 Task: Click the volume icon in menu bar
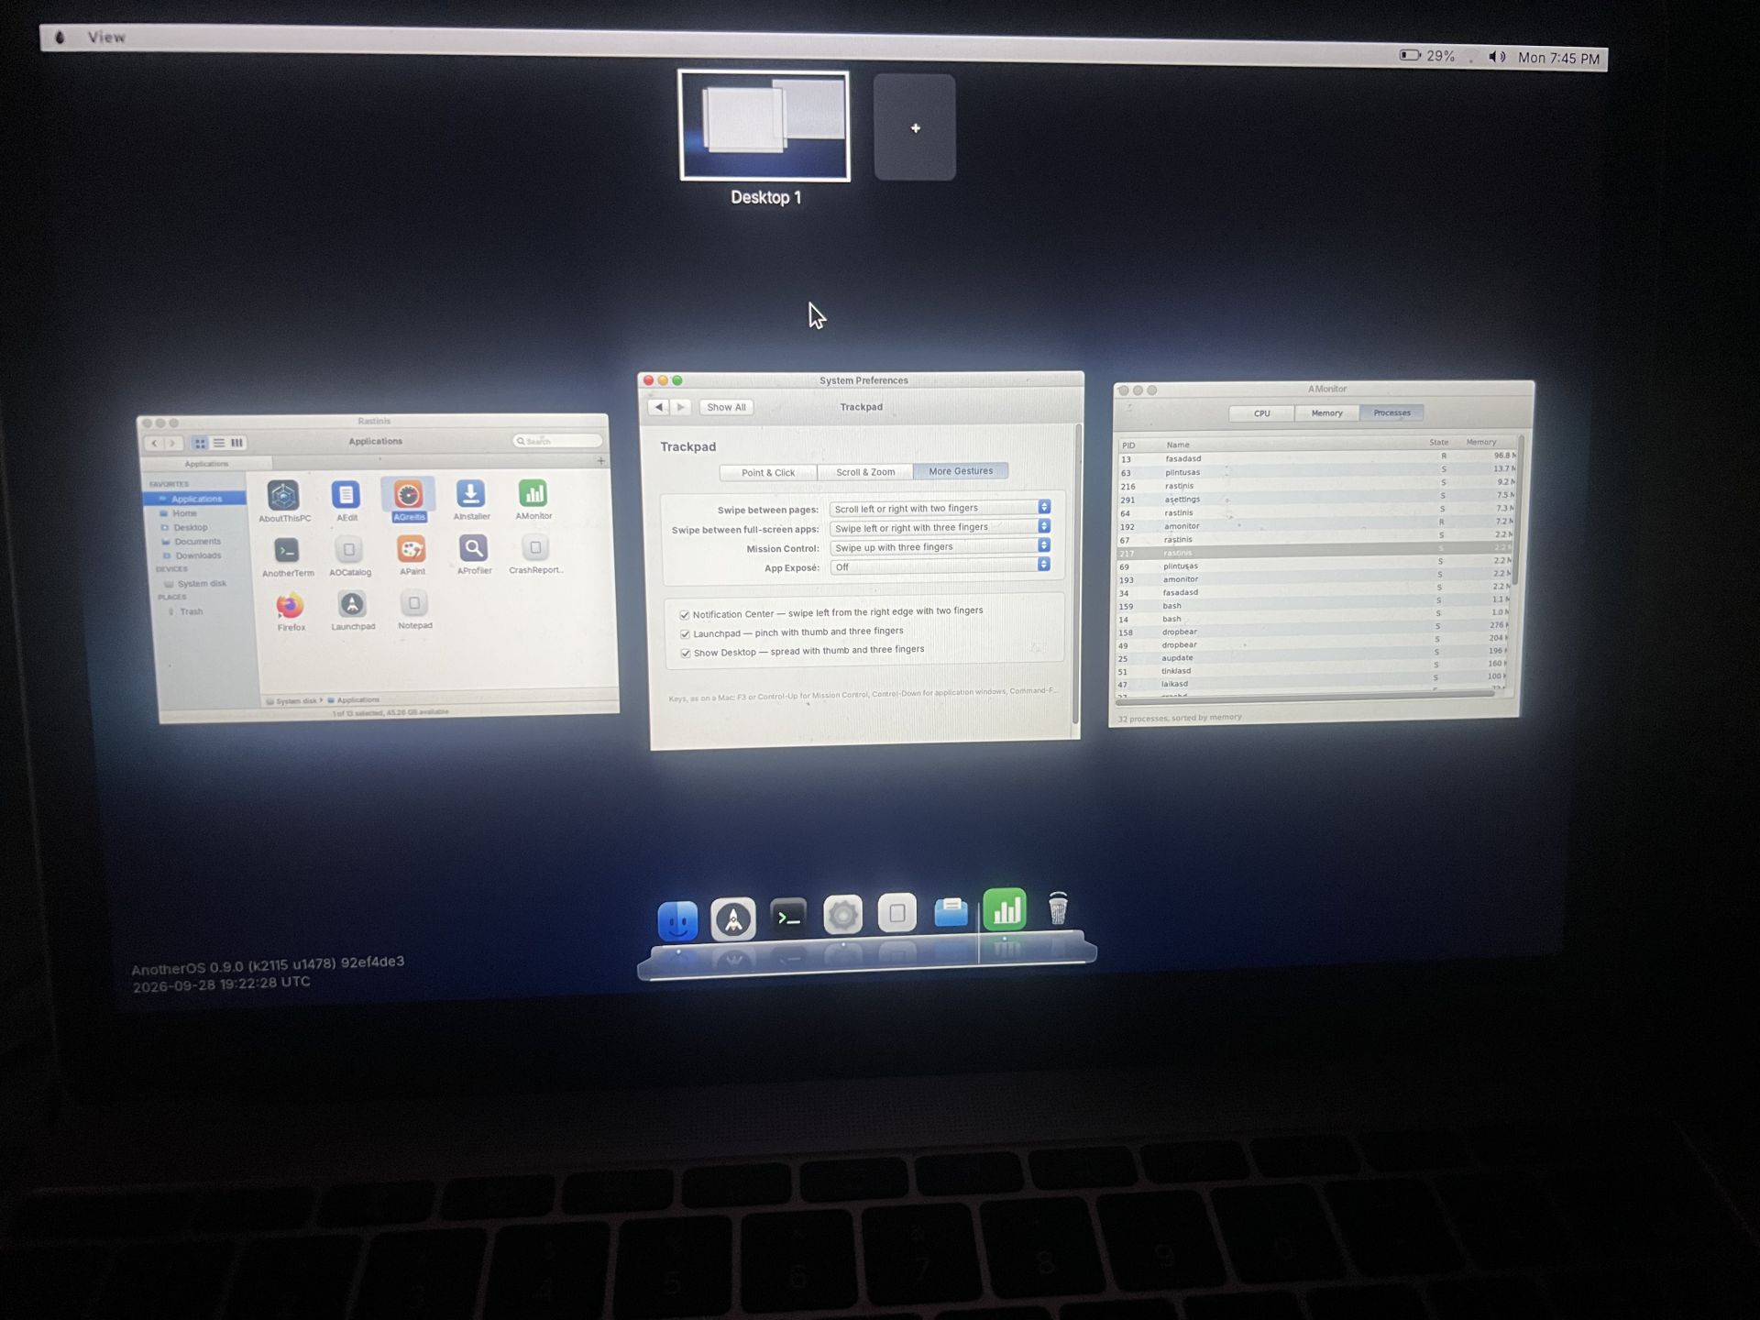pos(1496,57)
